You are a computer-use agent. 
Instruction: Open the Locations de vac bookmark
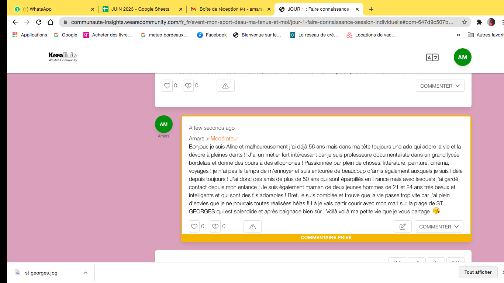pos(371,35)
